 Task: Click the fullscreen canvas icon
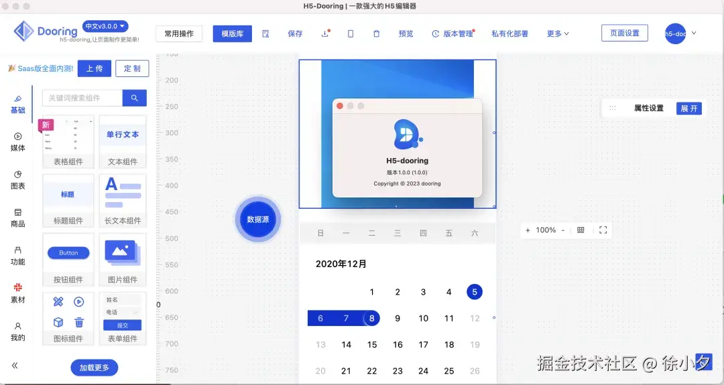603,230
